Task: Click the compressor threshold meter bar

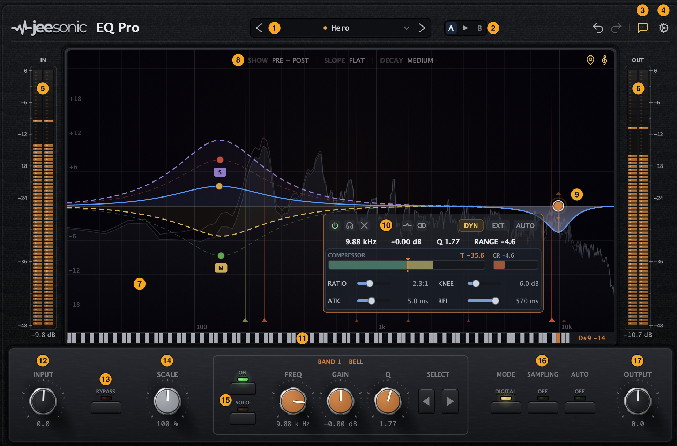Action: (x=407, y=265)
